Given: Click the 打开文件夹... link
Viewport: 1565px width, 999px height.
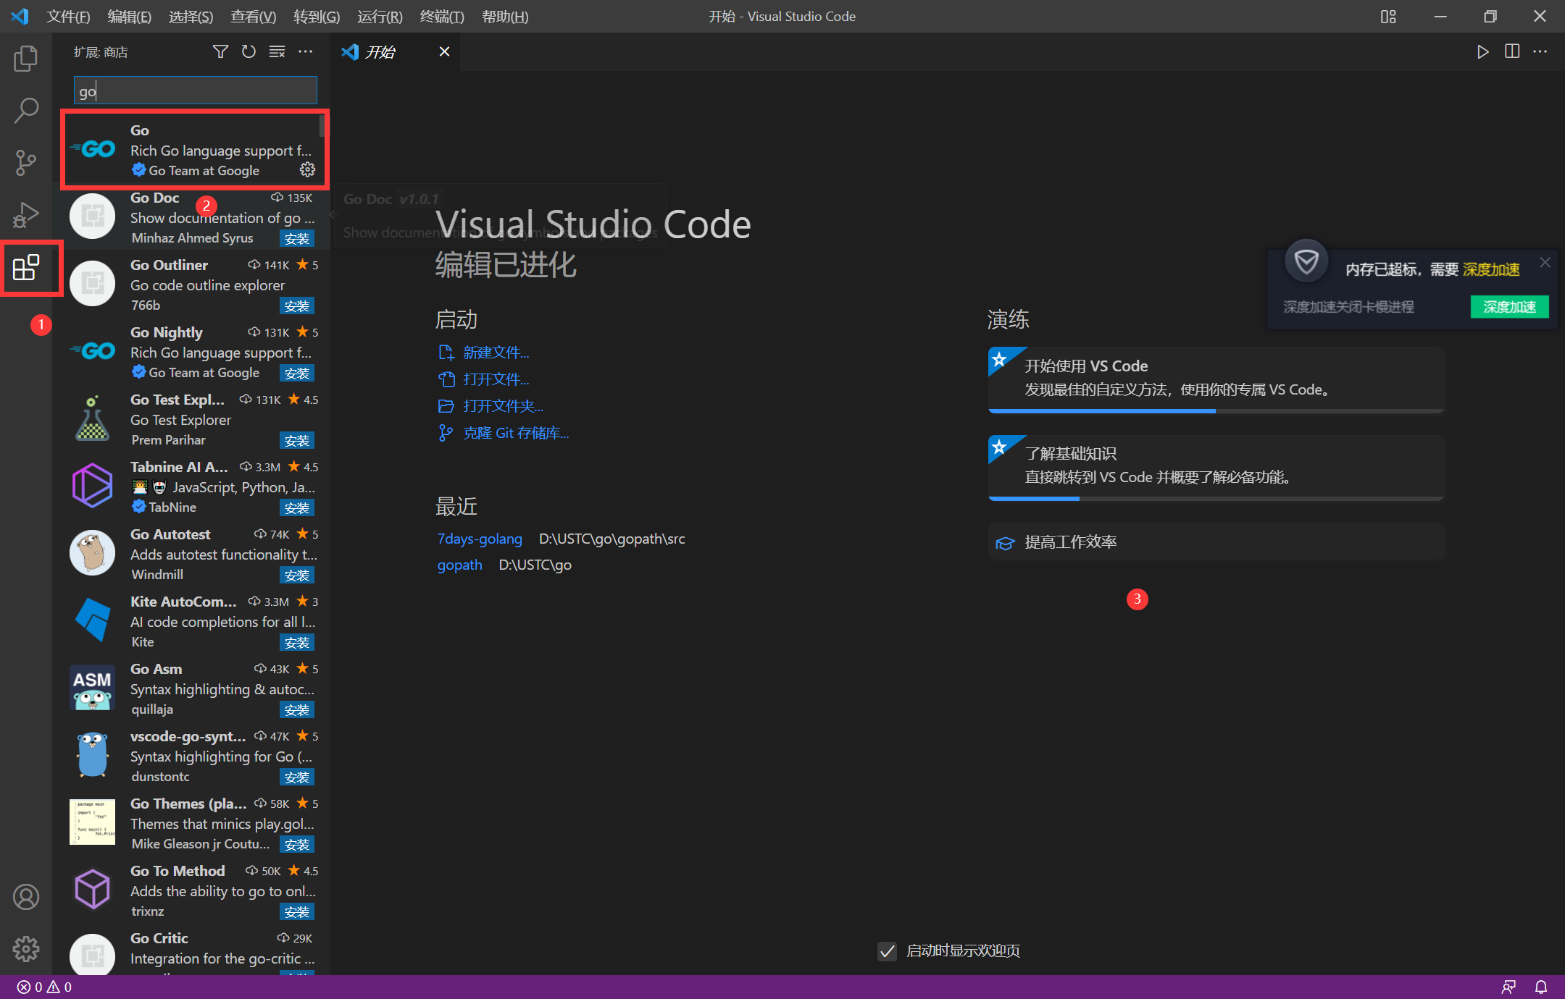Looking at the screenshot, I should [x=503, y=406].
